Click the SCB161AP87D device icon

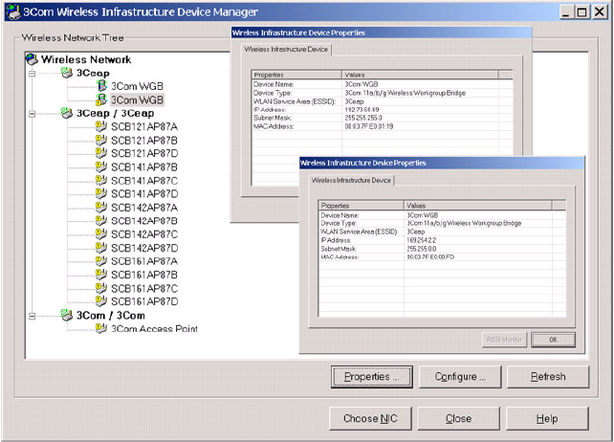pyautogui.click(x=100, y=301)
